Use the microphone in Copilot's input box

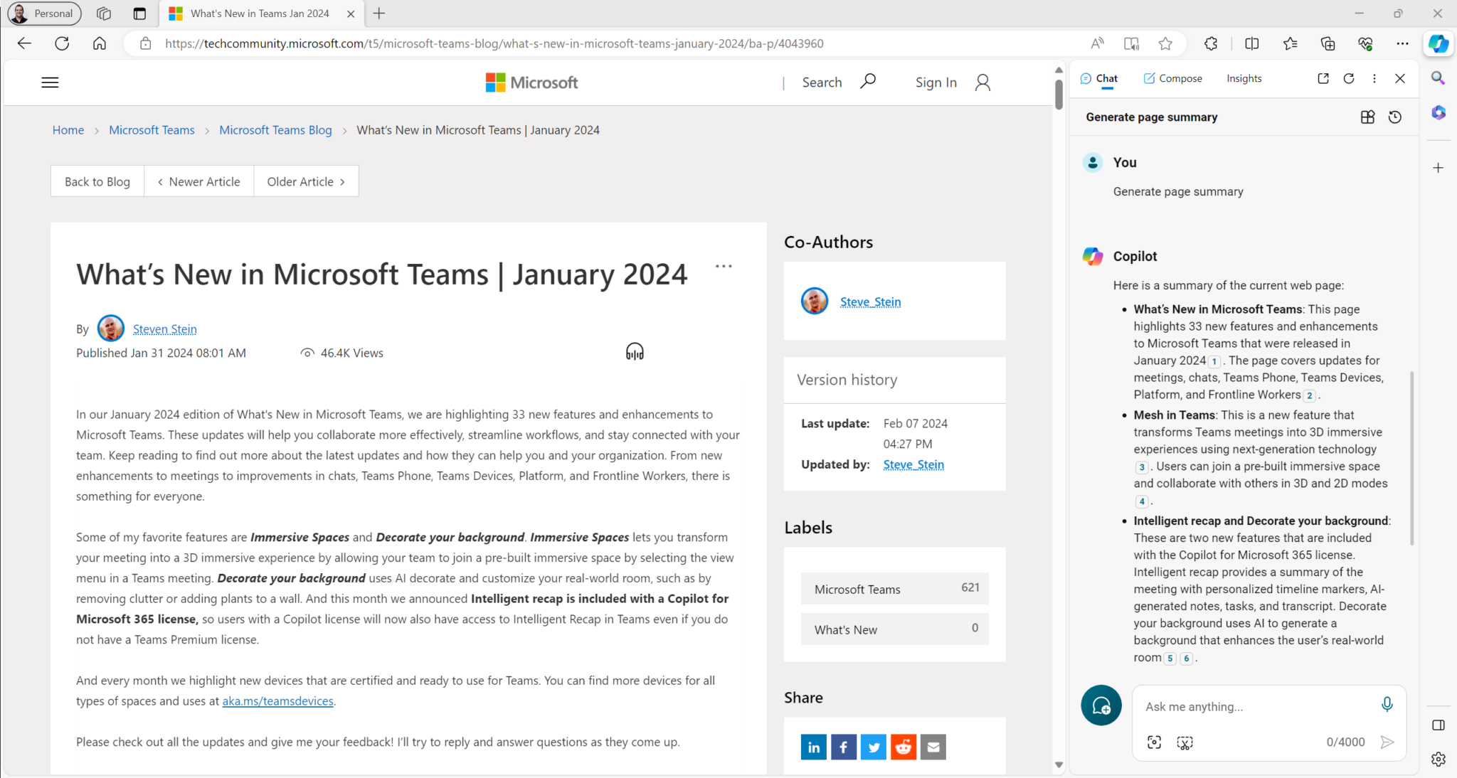pyautogui.click(x=1387, y=704)
